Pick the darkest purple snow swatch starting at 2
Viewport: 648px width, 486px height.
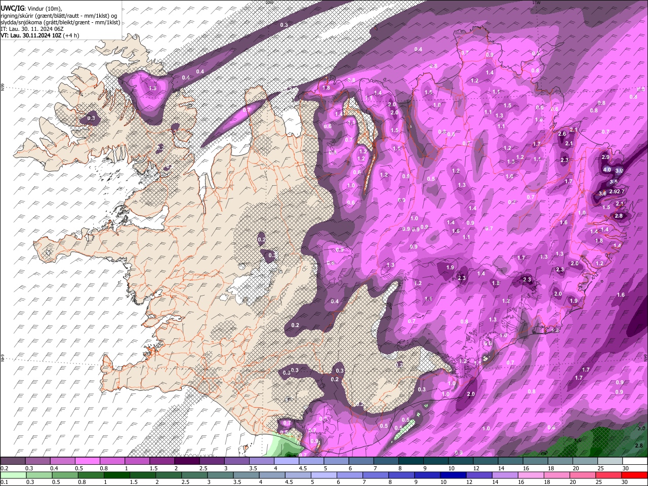coord(187,461)
